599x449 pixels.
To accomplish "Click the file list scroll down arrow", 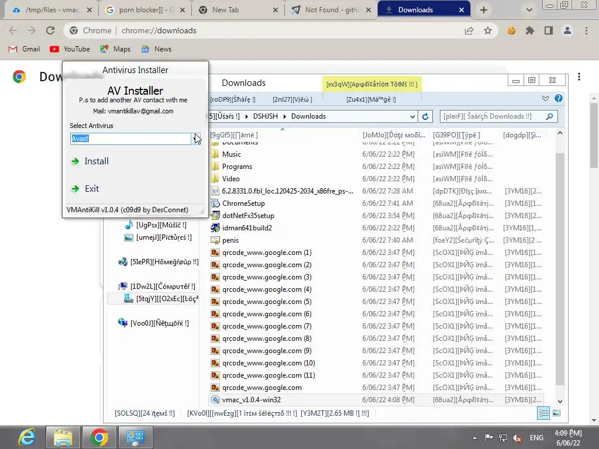I will coord(560,401).
